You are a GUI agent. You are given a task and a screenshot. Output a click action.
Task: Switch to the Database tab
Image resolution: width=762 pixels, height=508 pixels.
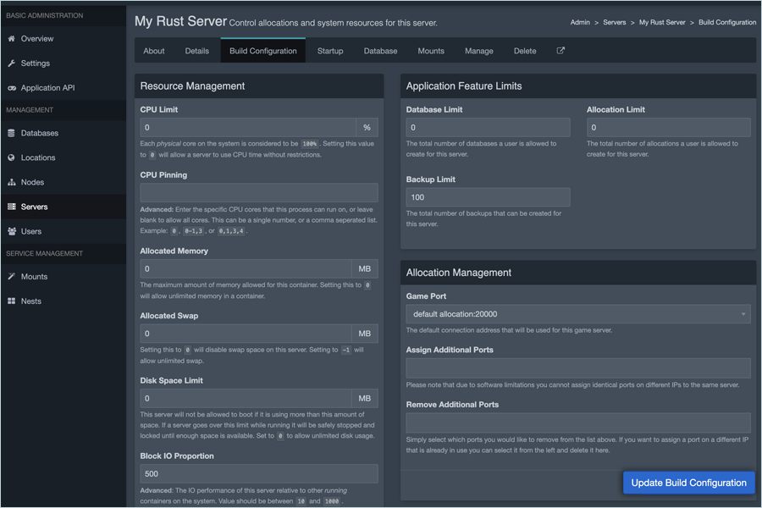380,51
